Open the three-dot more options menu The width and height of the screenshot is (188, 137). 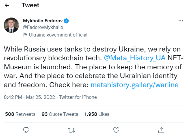[181, 21]
